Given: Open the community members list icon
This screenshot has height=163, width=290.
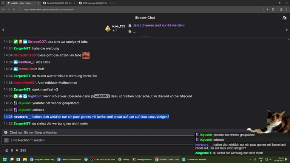Looking at the screenshot, I should tap(284, 18).
